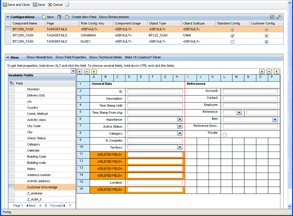Toggle Customer Config. checkbox for CHANMAN row
The height and width of the screenshot is (216, 293).
tap(266, 36)
